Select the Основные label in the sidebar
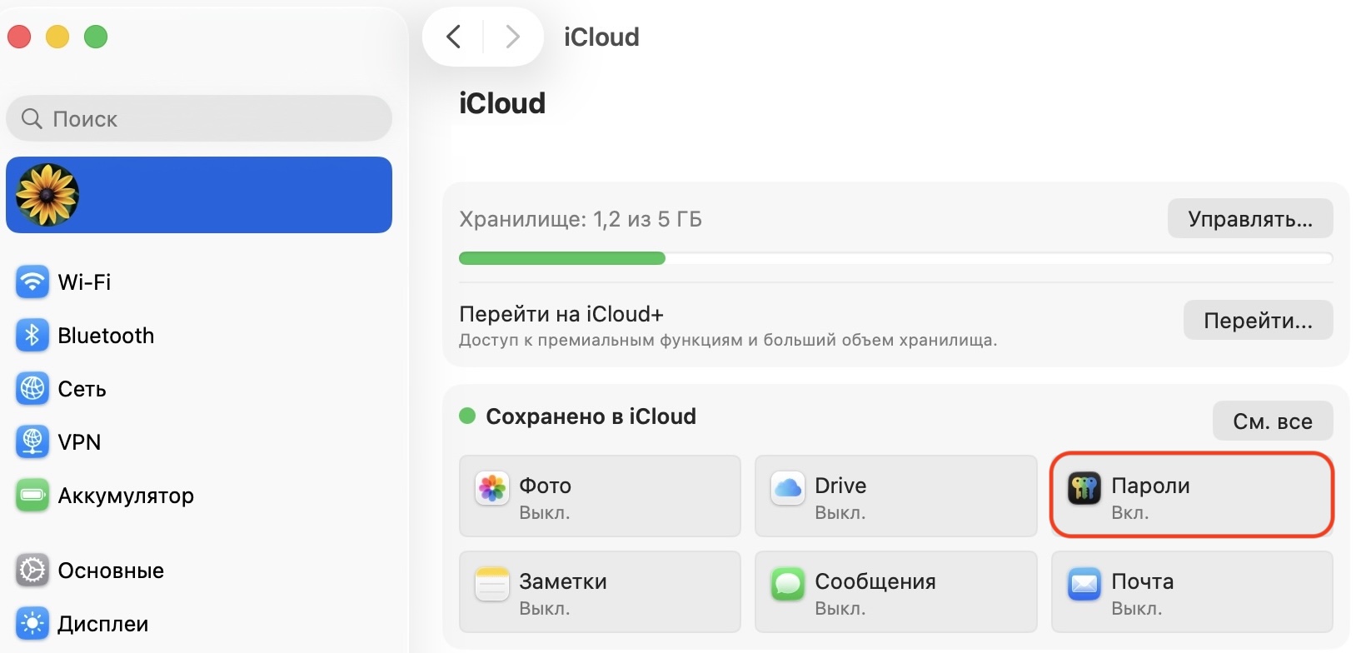The image size is (1361, 653). 111,571
